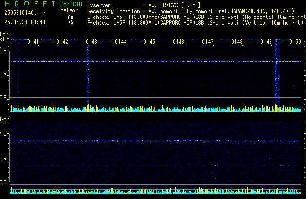
Task: Click the 0143 time marker
Action: pyautogui.click(x=91, y=42)
